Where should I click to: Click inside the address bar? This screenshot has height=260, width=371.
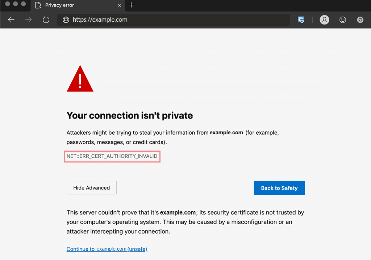point(163,20)
